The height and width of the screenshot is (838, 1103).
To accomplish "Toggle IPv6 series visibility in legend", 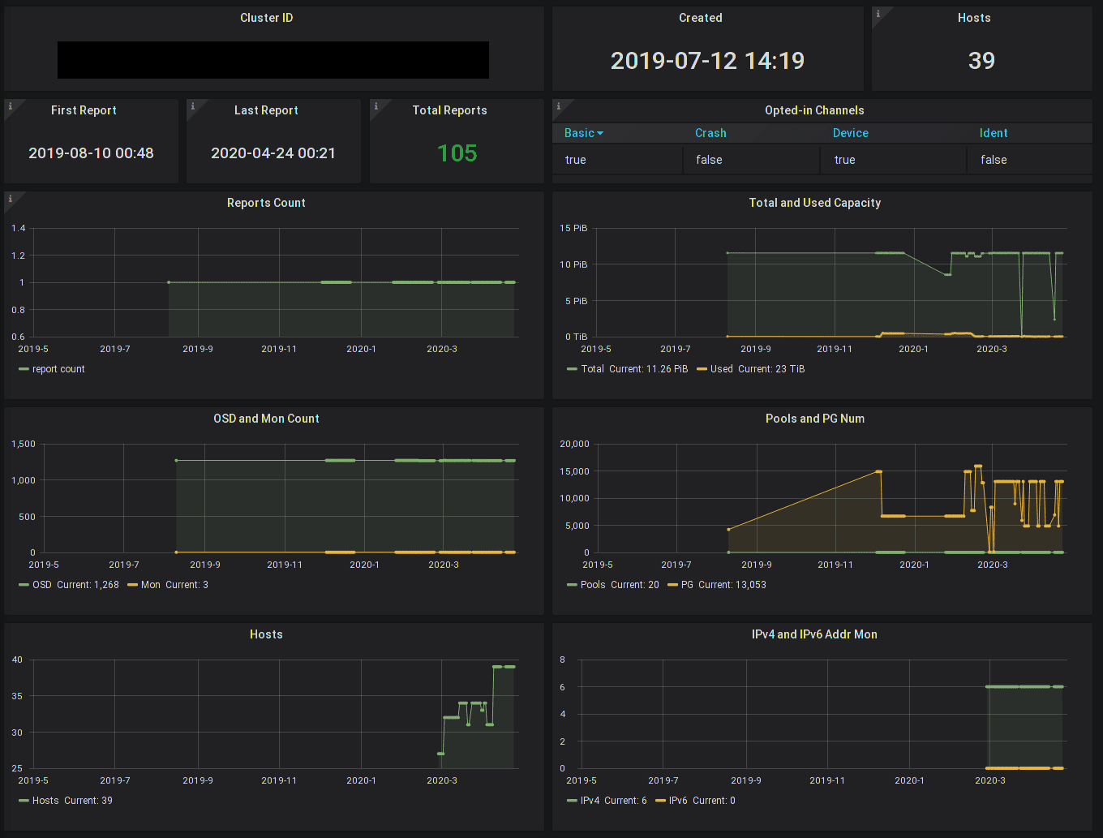I will 677,801.
